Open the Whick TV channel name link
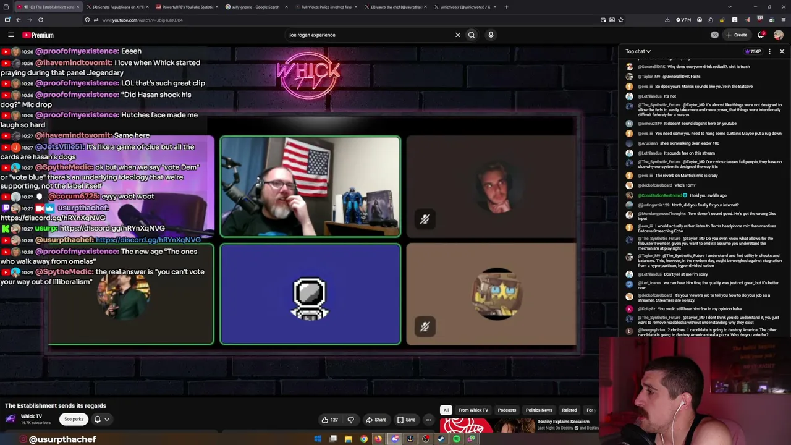 click(x=32, y=417)
